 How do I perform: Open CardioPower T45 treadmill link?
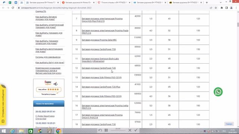click(x=99, y=68)
